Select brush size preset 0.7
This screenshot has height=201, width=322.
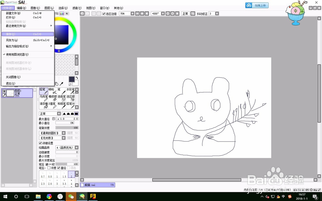click(43, 175)
